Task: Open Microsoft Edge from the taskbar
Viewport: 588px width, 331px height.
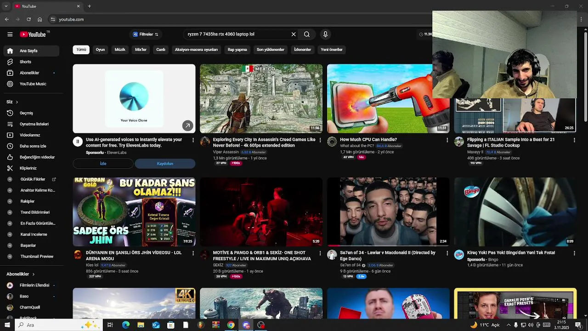Action: tap(125, 325)
